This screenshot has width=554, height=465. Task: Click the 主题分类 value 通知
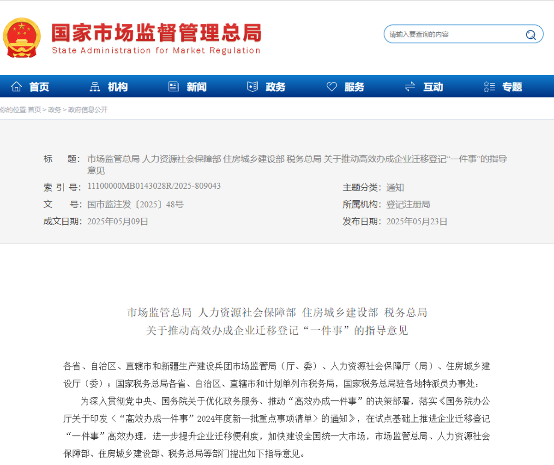pyautogui.click(x=395, y=187)
